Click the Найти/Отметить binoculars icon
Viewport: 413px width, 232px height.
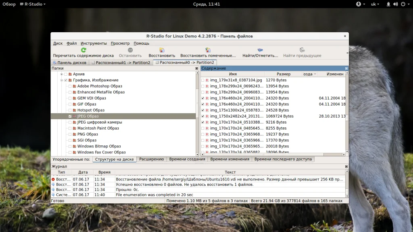click(x=260, y=50)
